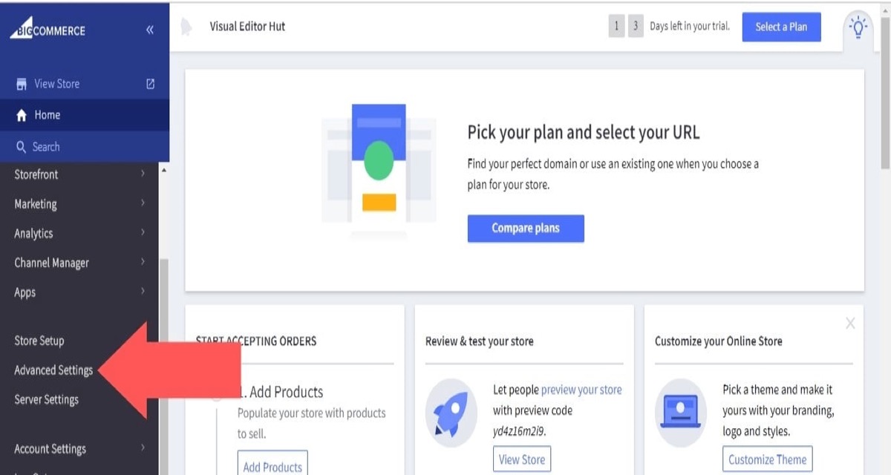Click the Home house icon

[x=22, y=116]
